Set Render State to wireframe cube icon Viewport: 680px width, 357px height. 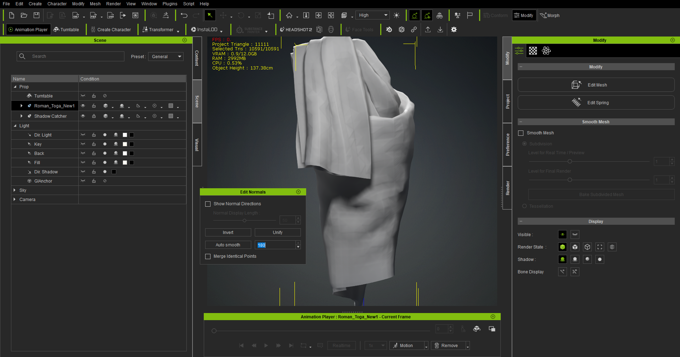(587, 247)
